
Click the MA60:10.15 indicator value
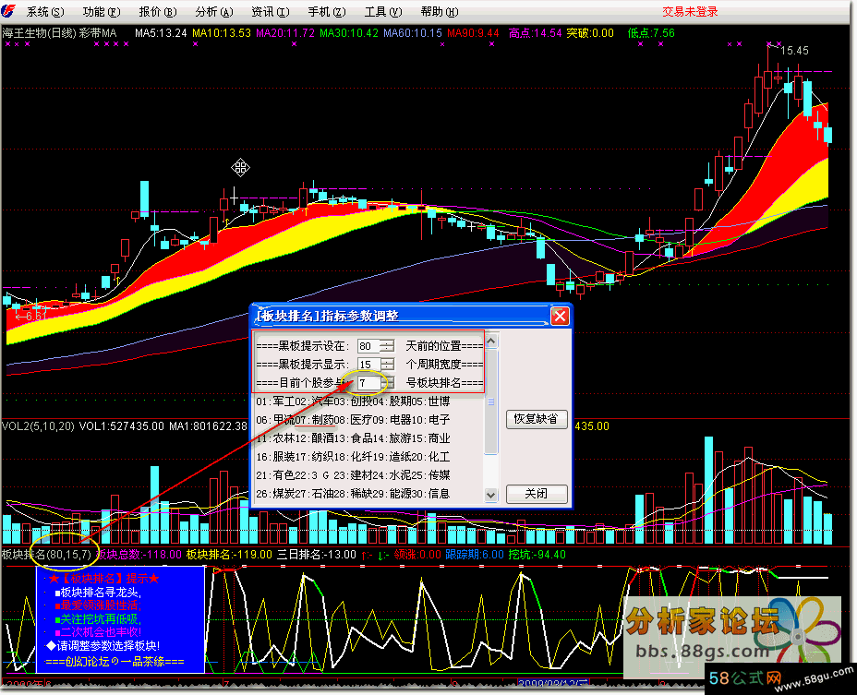pos(413,33)
